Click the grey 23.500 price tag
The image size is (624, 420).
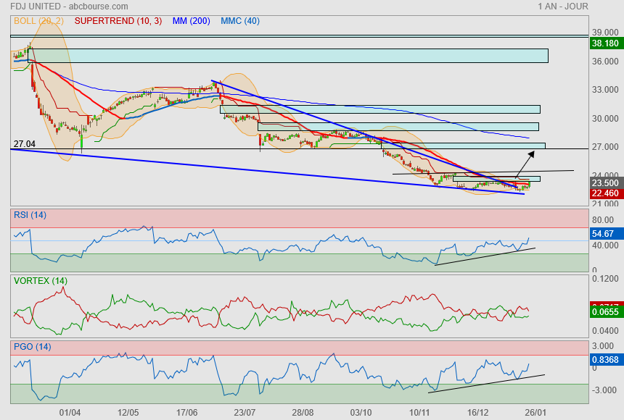[x=606, y=182]
